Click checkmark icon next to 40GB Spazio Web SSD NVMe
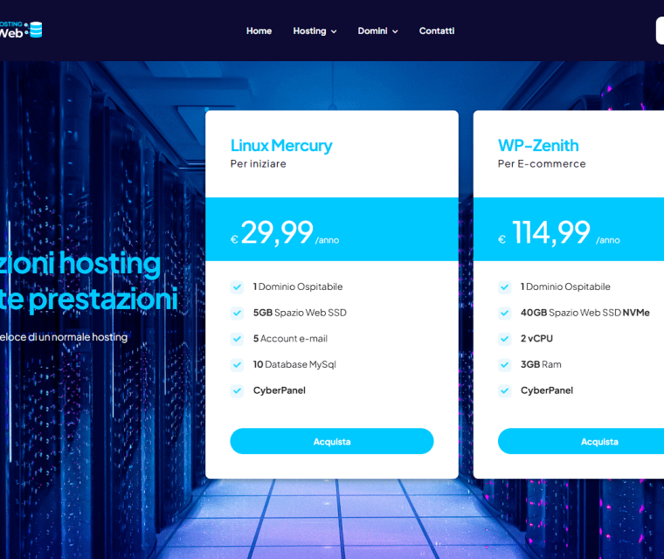 [504, 313]
